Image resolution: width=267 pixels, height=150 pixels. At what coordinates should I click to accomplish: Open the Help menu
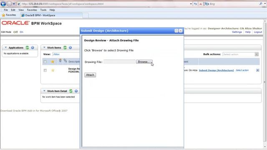tap(52, 10)
